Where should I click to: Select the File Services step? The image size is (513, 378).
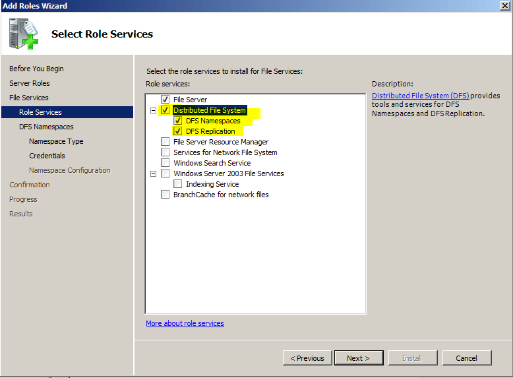click(29, 98)
